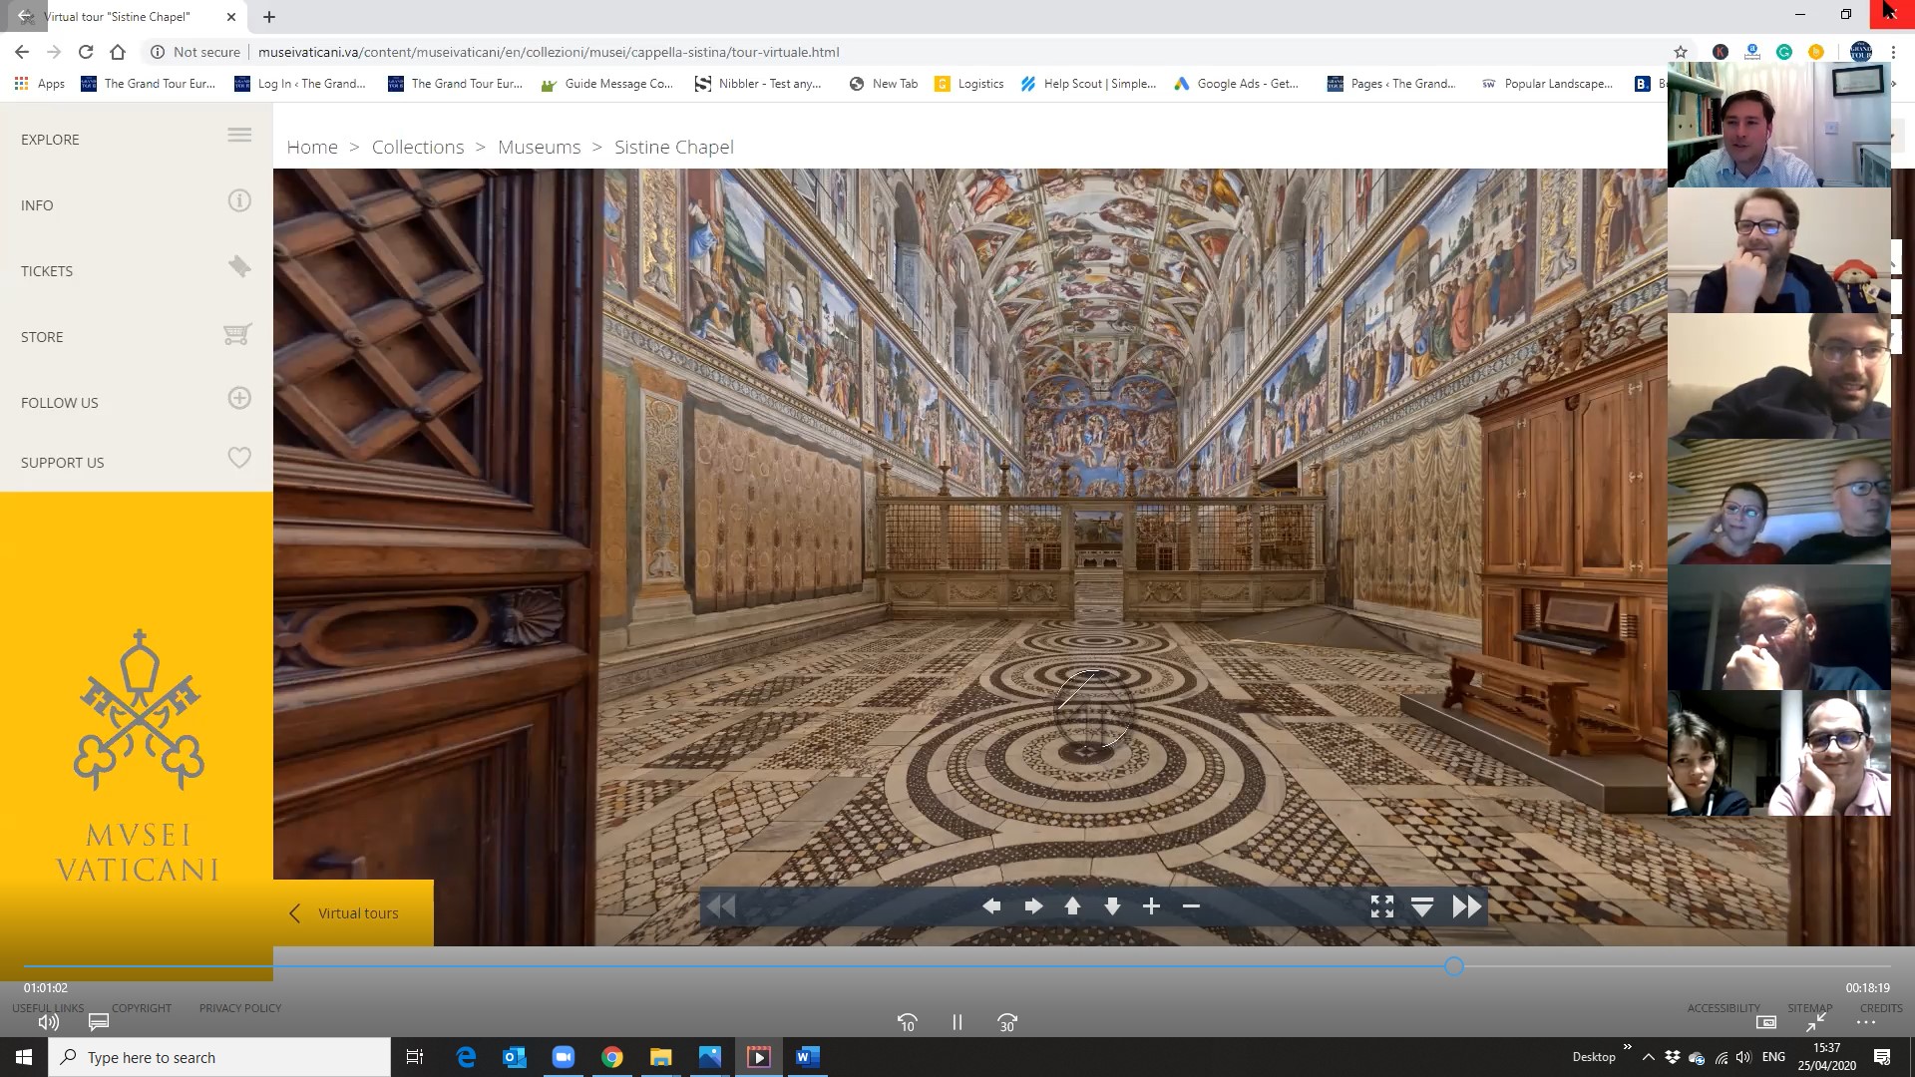
Task: Click the address bar URL
Action: coord(549,52)
